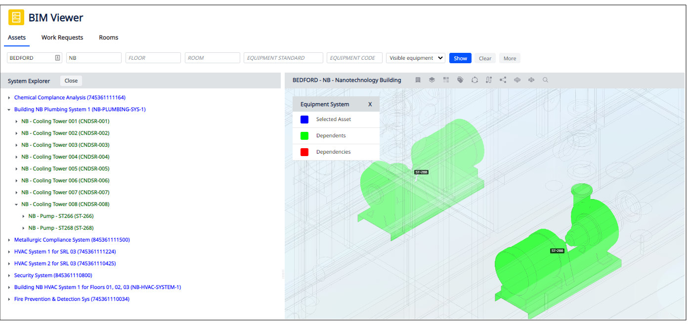Expand NB - Cooling Tower 004 node
Viewport: 691px width, 325px height.
point(16,157)
